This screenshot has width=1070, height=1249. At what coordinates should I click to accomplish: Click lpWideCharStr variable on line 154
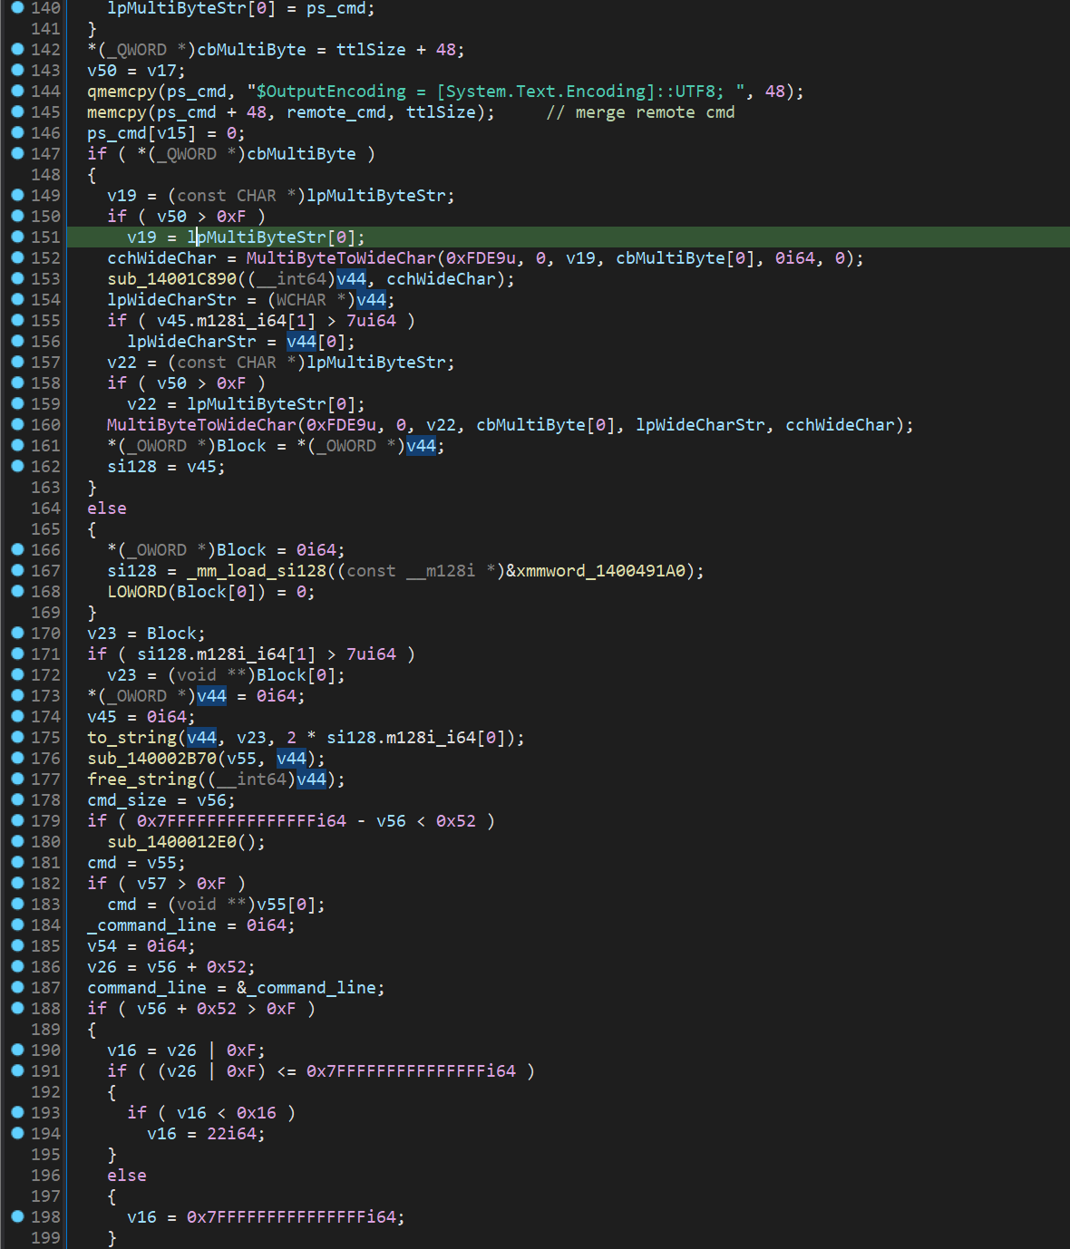[171, 300]
